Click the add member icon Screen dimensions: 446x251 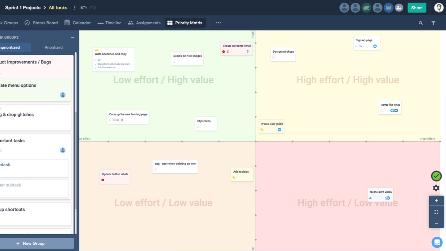click(399, 8)
